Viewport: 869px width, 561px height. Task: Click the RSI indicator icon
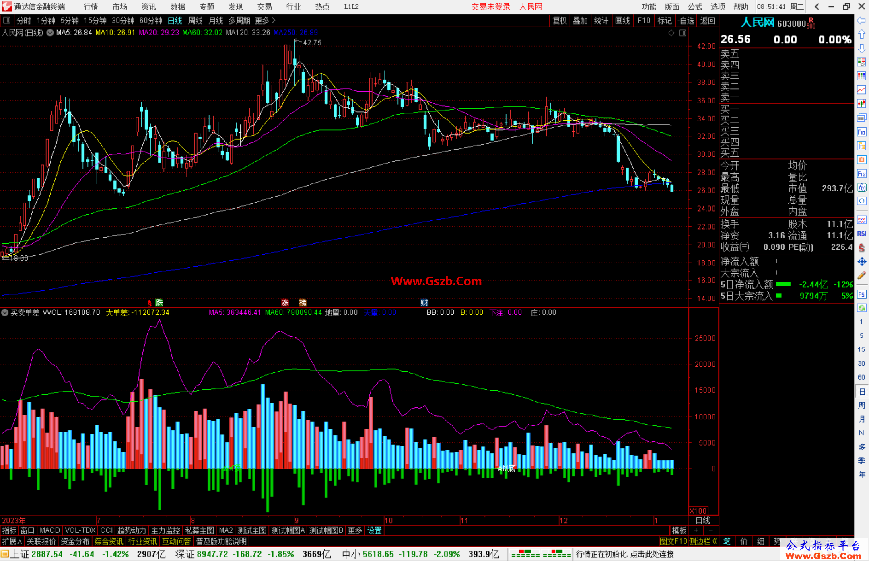861,234
